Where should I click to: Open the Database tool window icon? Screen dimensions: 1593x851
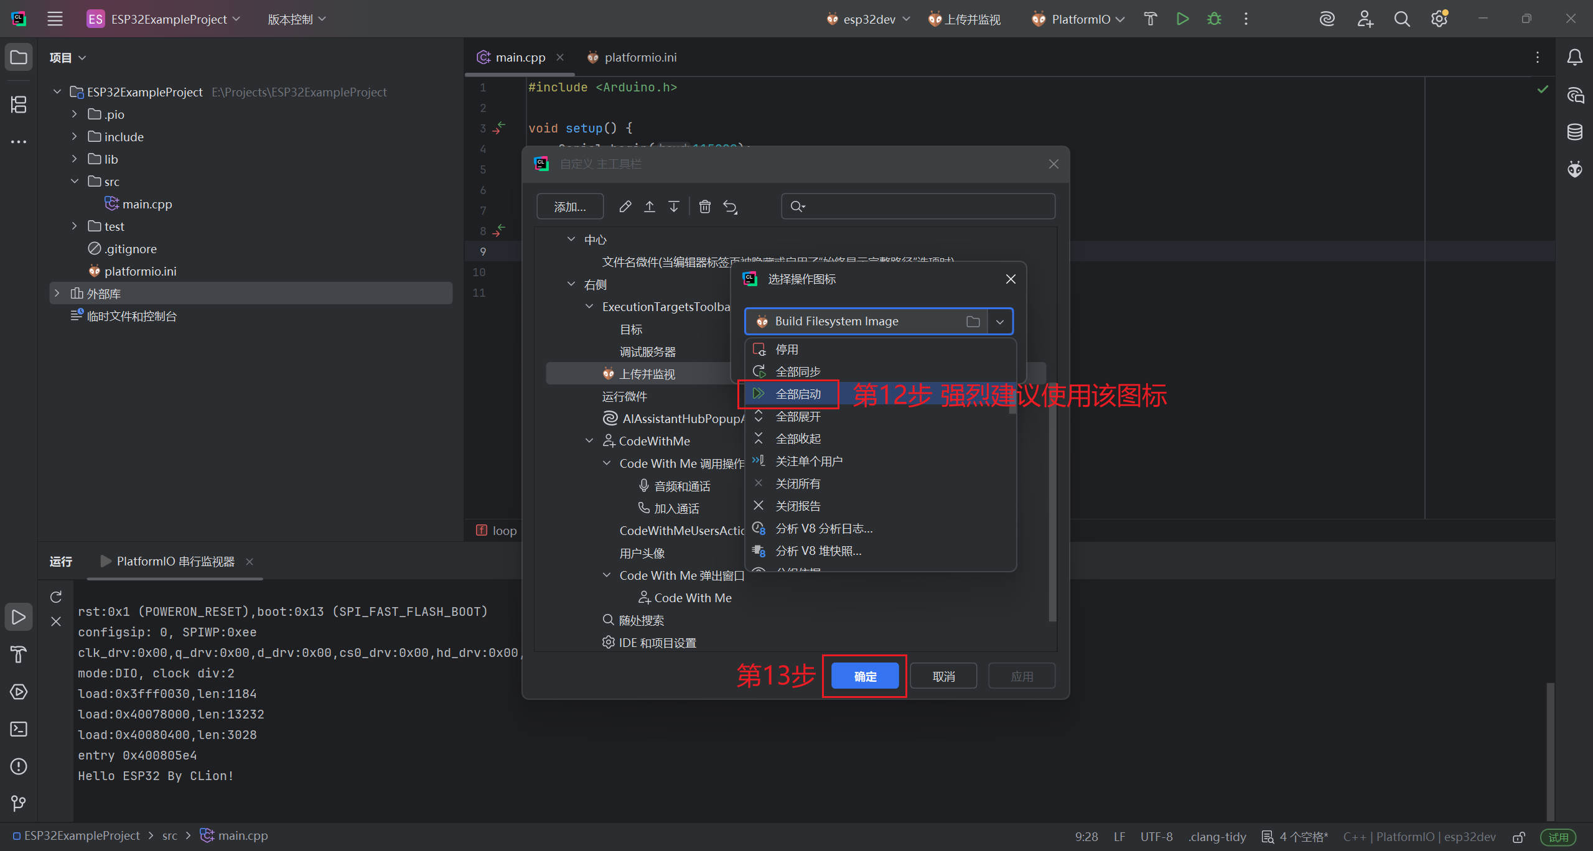click(1574, 132)
